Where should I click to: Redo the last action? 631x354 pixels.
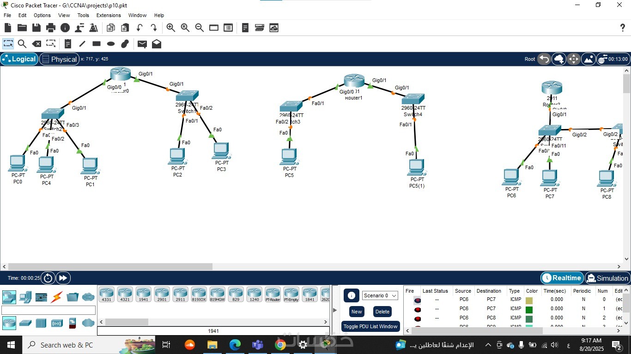coord(154,28)
